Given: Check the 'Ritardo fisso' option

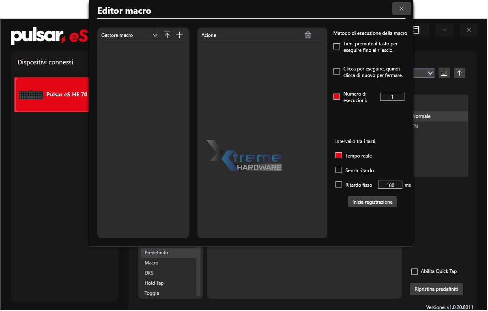Looking at the screenshot, I should tap(339, 185).
